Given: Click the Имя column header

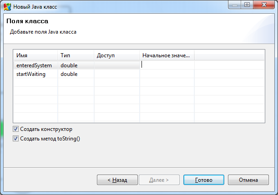Looking at the screenshot, I should 35,55.
